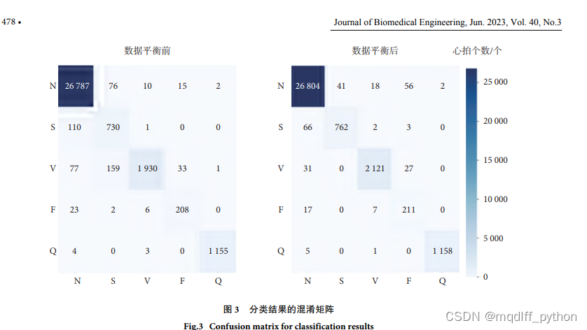Click the value 211

tap(408, 210)
